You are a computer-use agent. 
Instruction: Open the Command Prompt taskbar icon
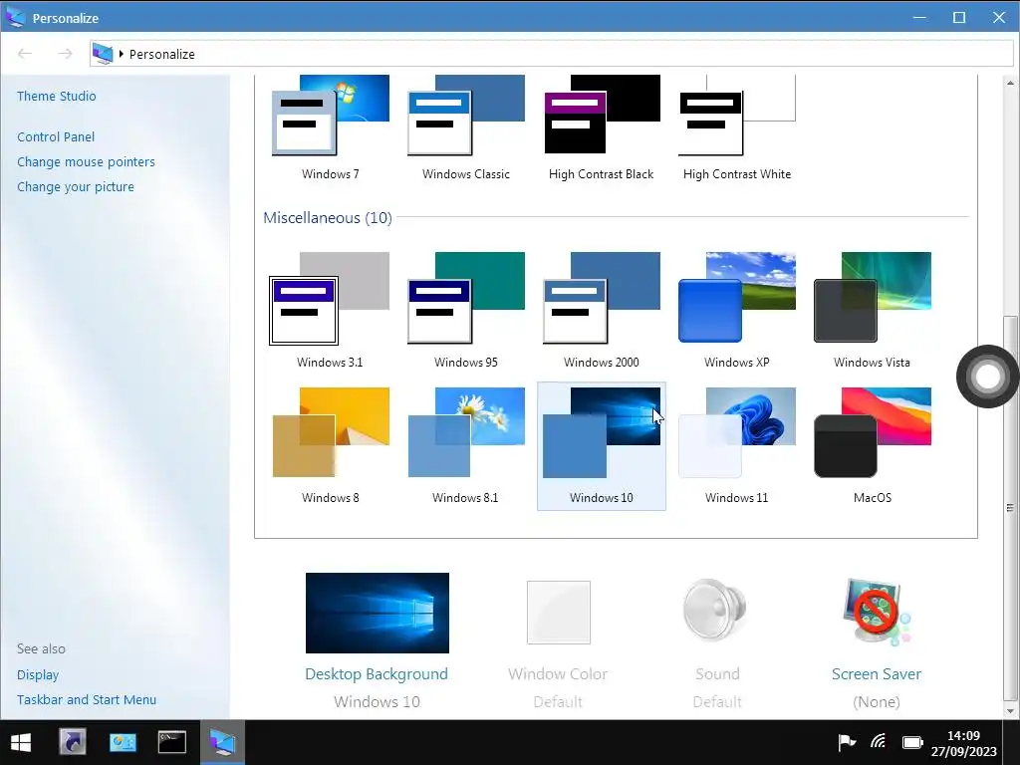pos(171,742)
